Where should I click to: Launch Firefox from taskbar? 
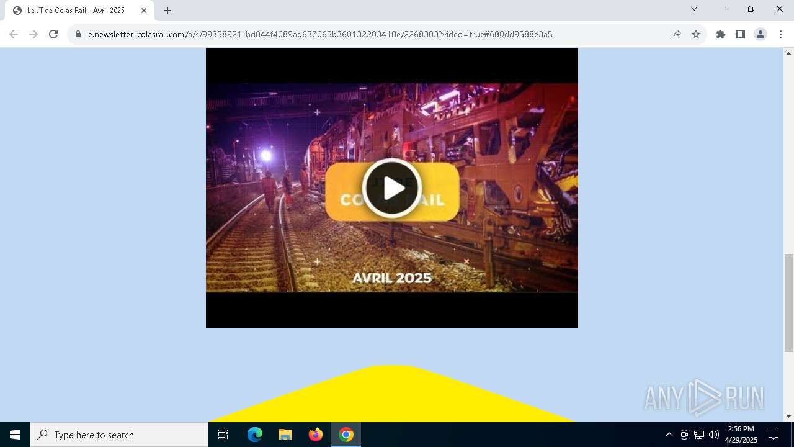click(x=316, y=435)
